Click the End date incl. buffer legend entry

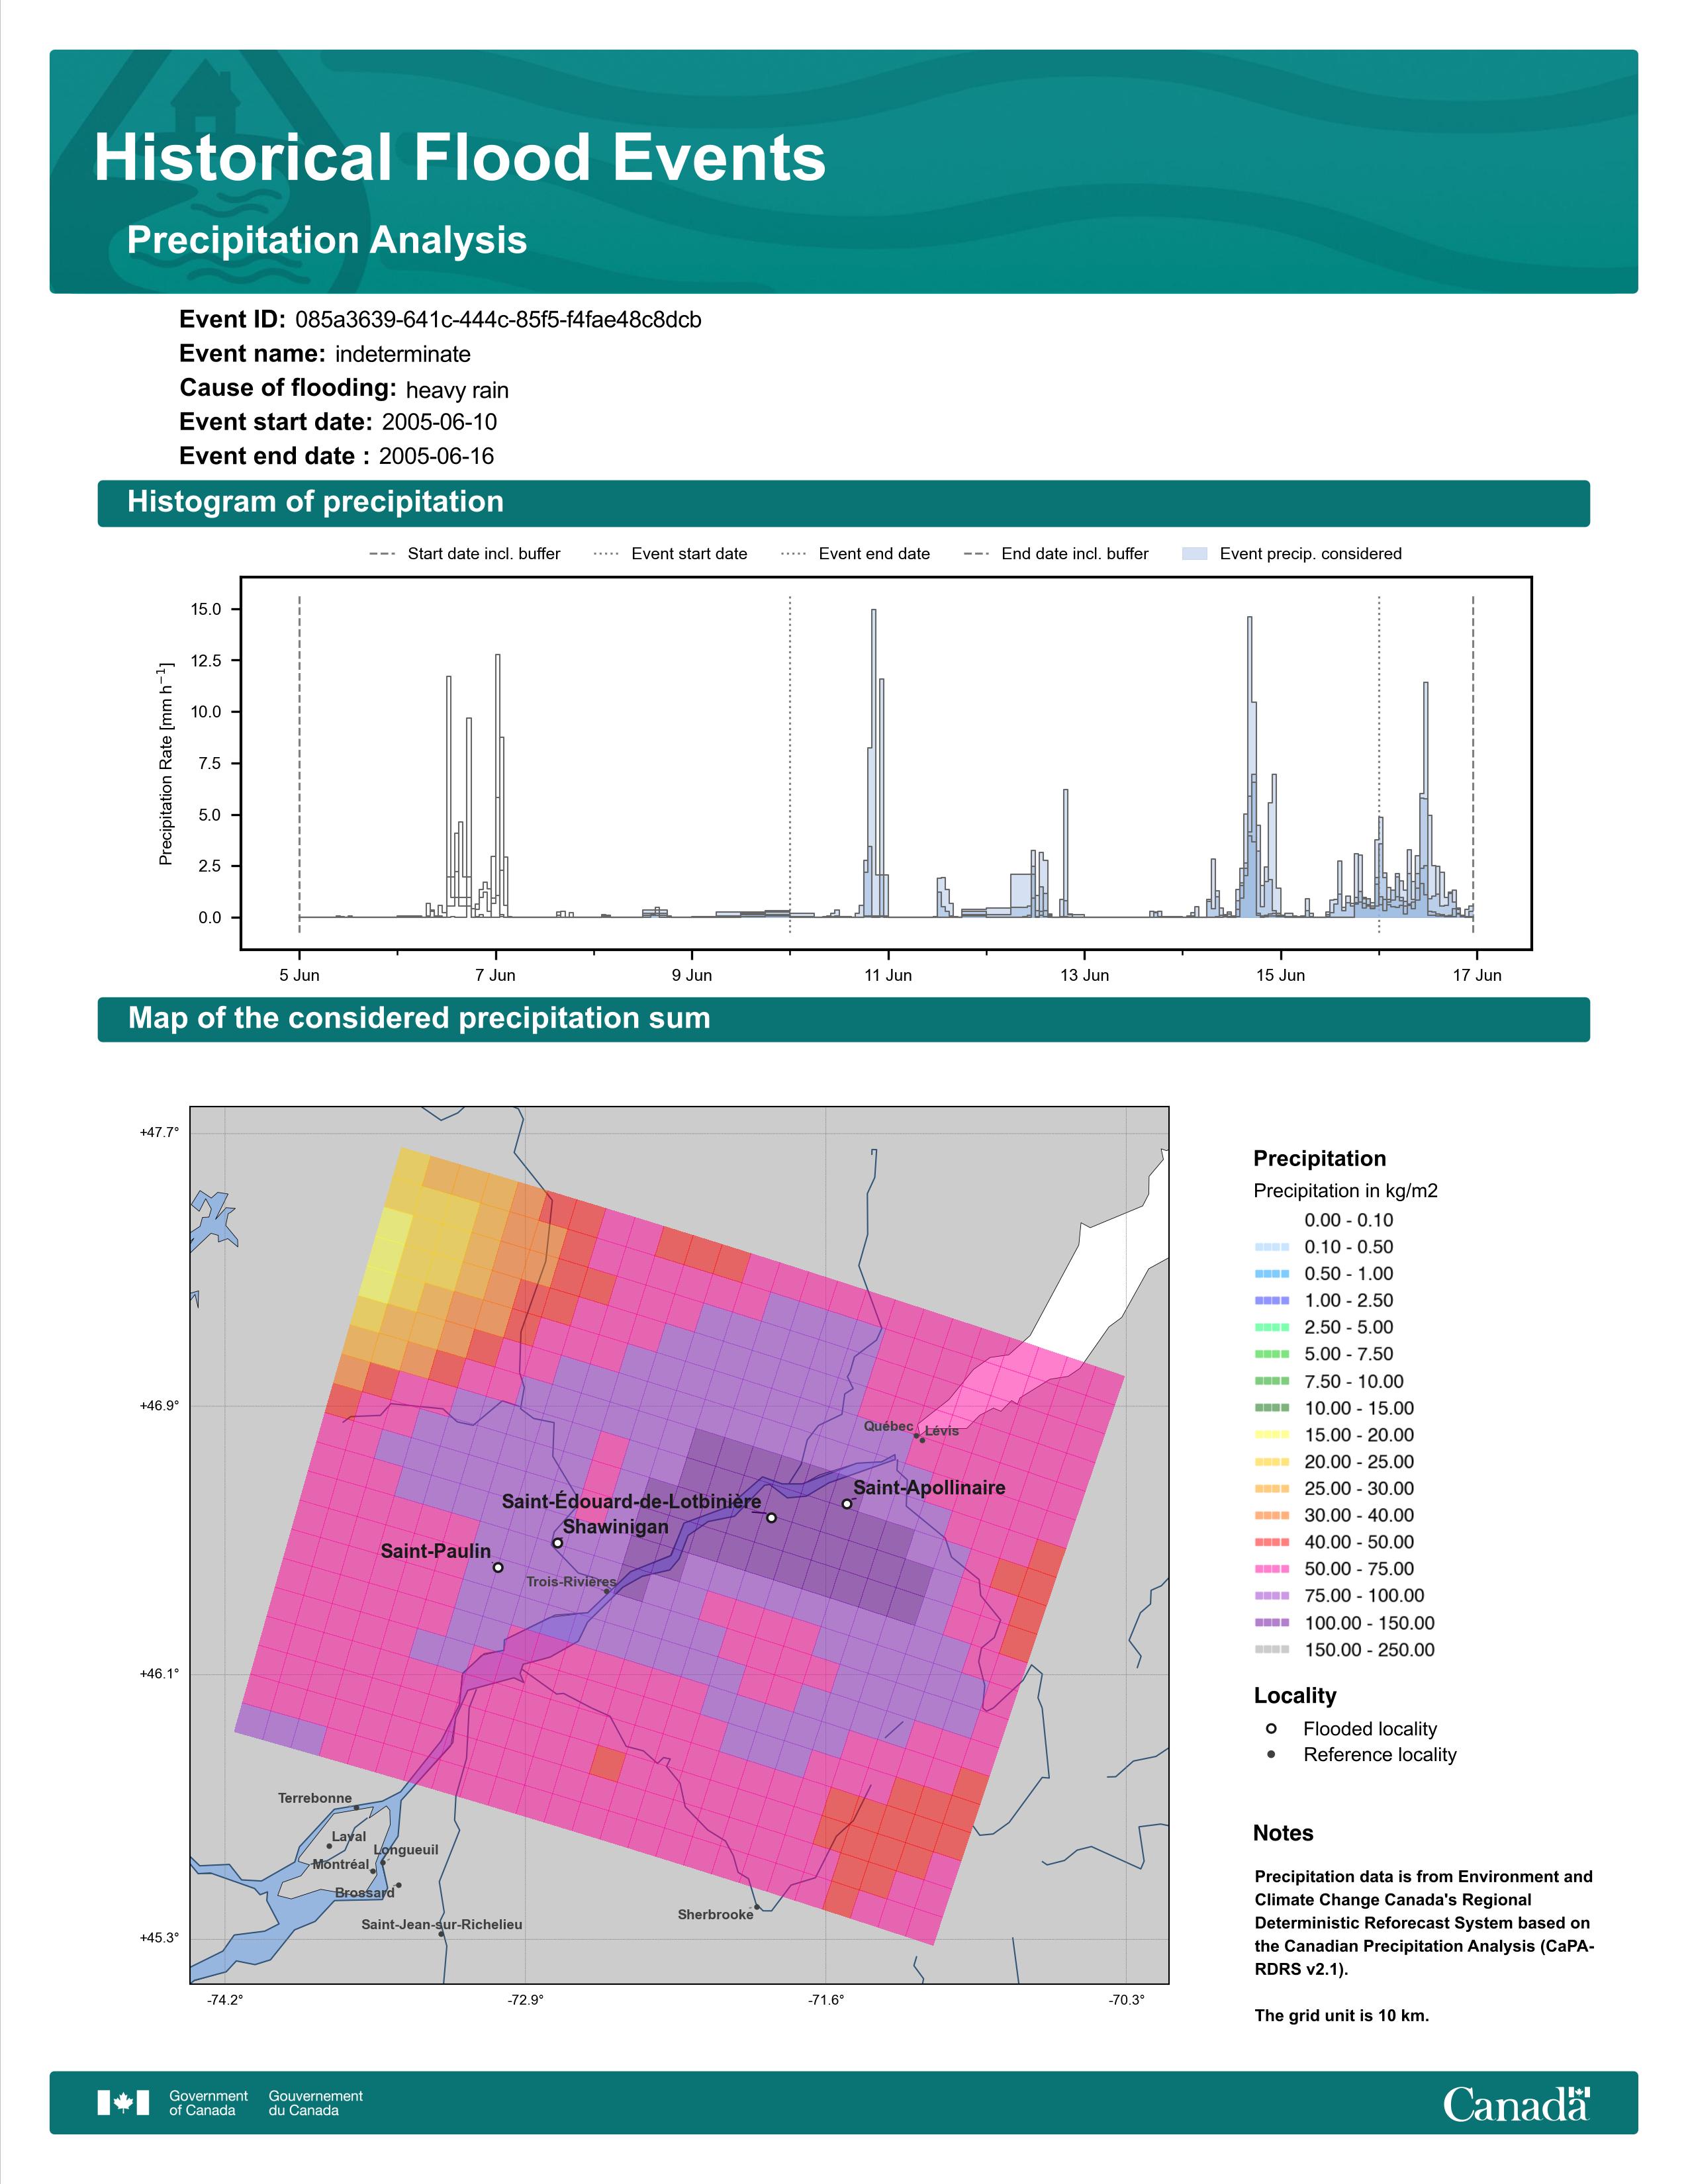[x=1056, y=554]
